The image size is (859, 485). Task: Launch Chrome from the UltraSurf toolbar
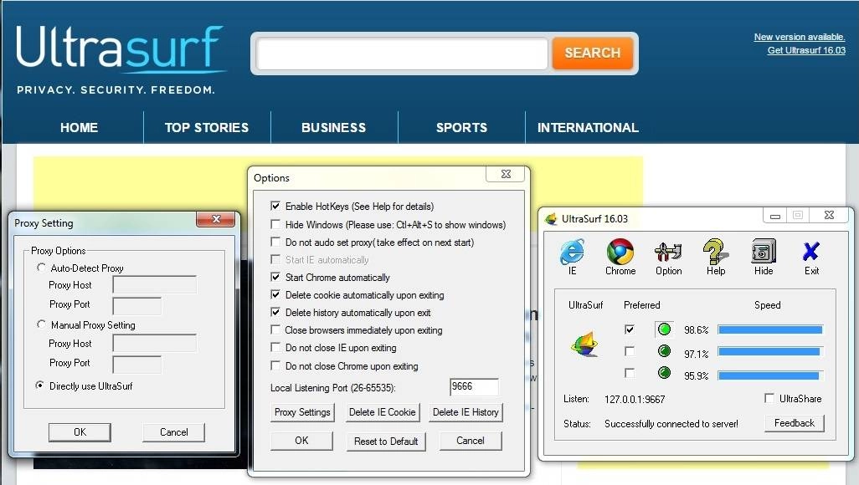[620, 256]
